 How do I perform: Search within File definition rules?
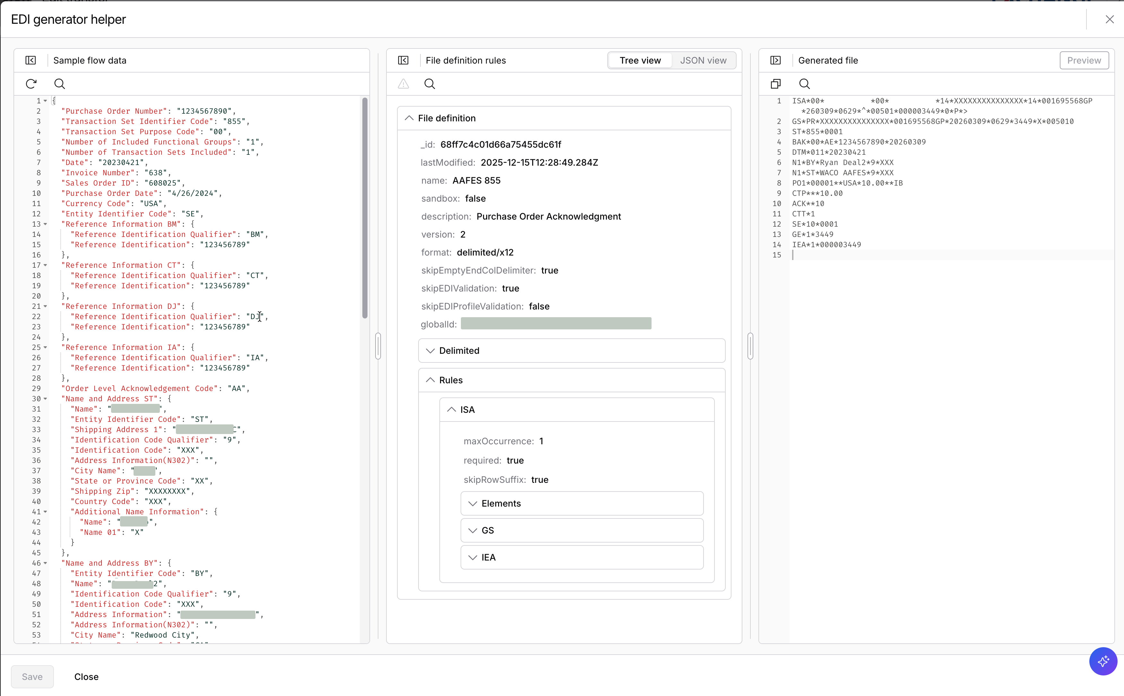430,84
